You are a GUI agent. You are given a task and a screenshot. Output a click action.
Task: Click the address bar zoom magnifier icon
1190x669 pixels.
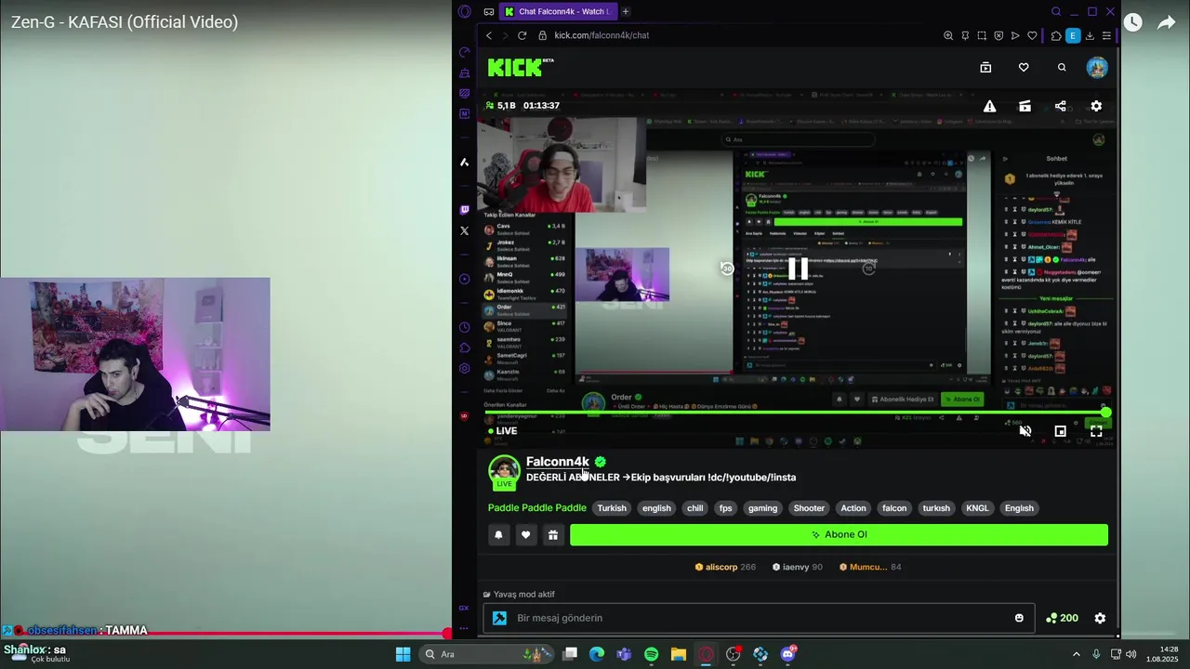coord(948,35)
